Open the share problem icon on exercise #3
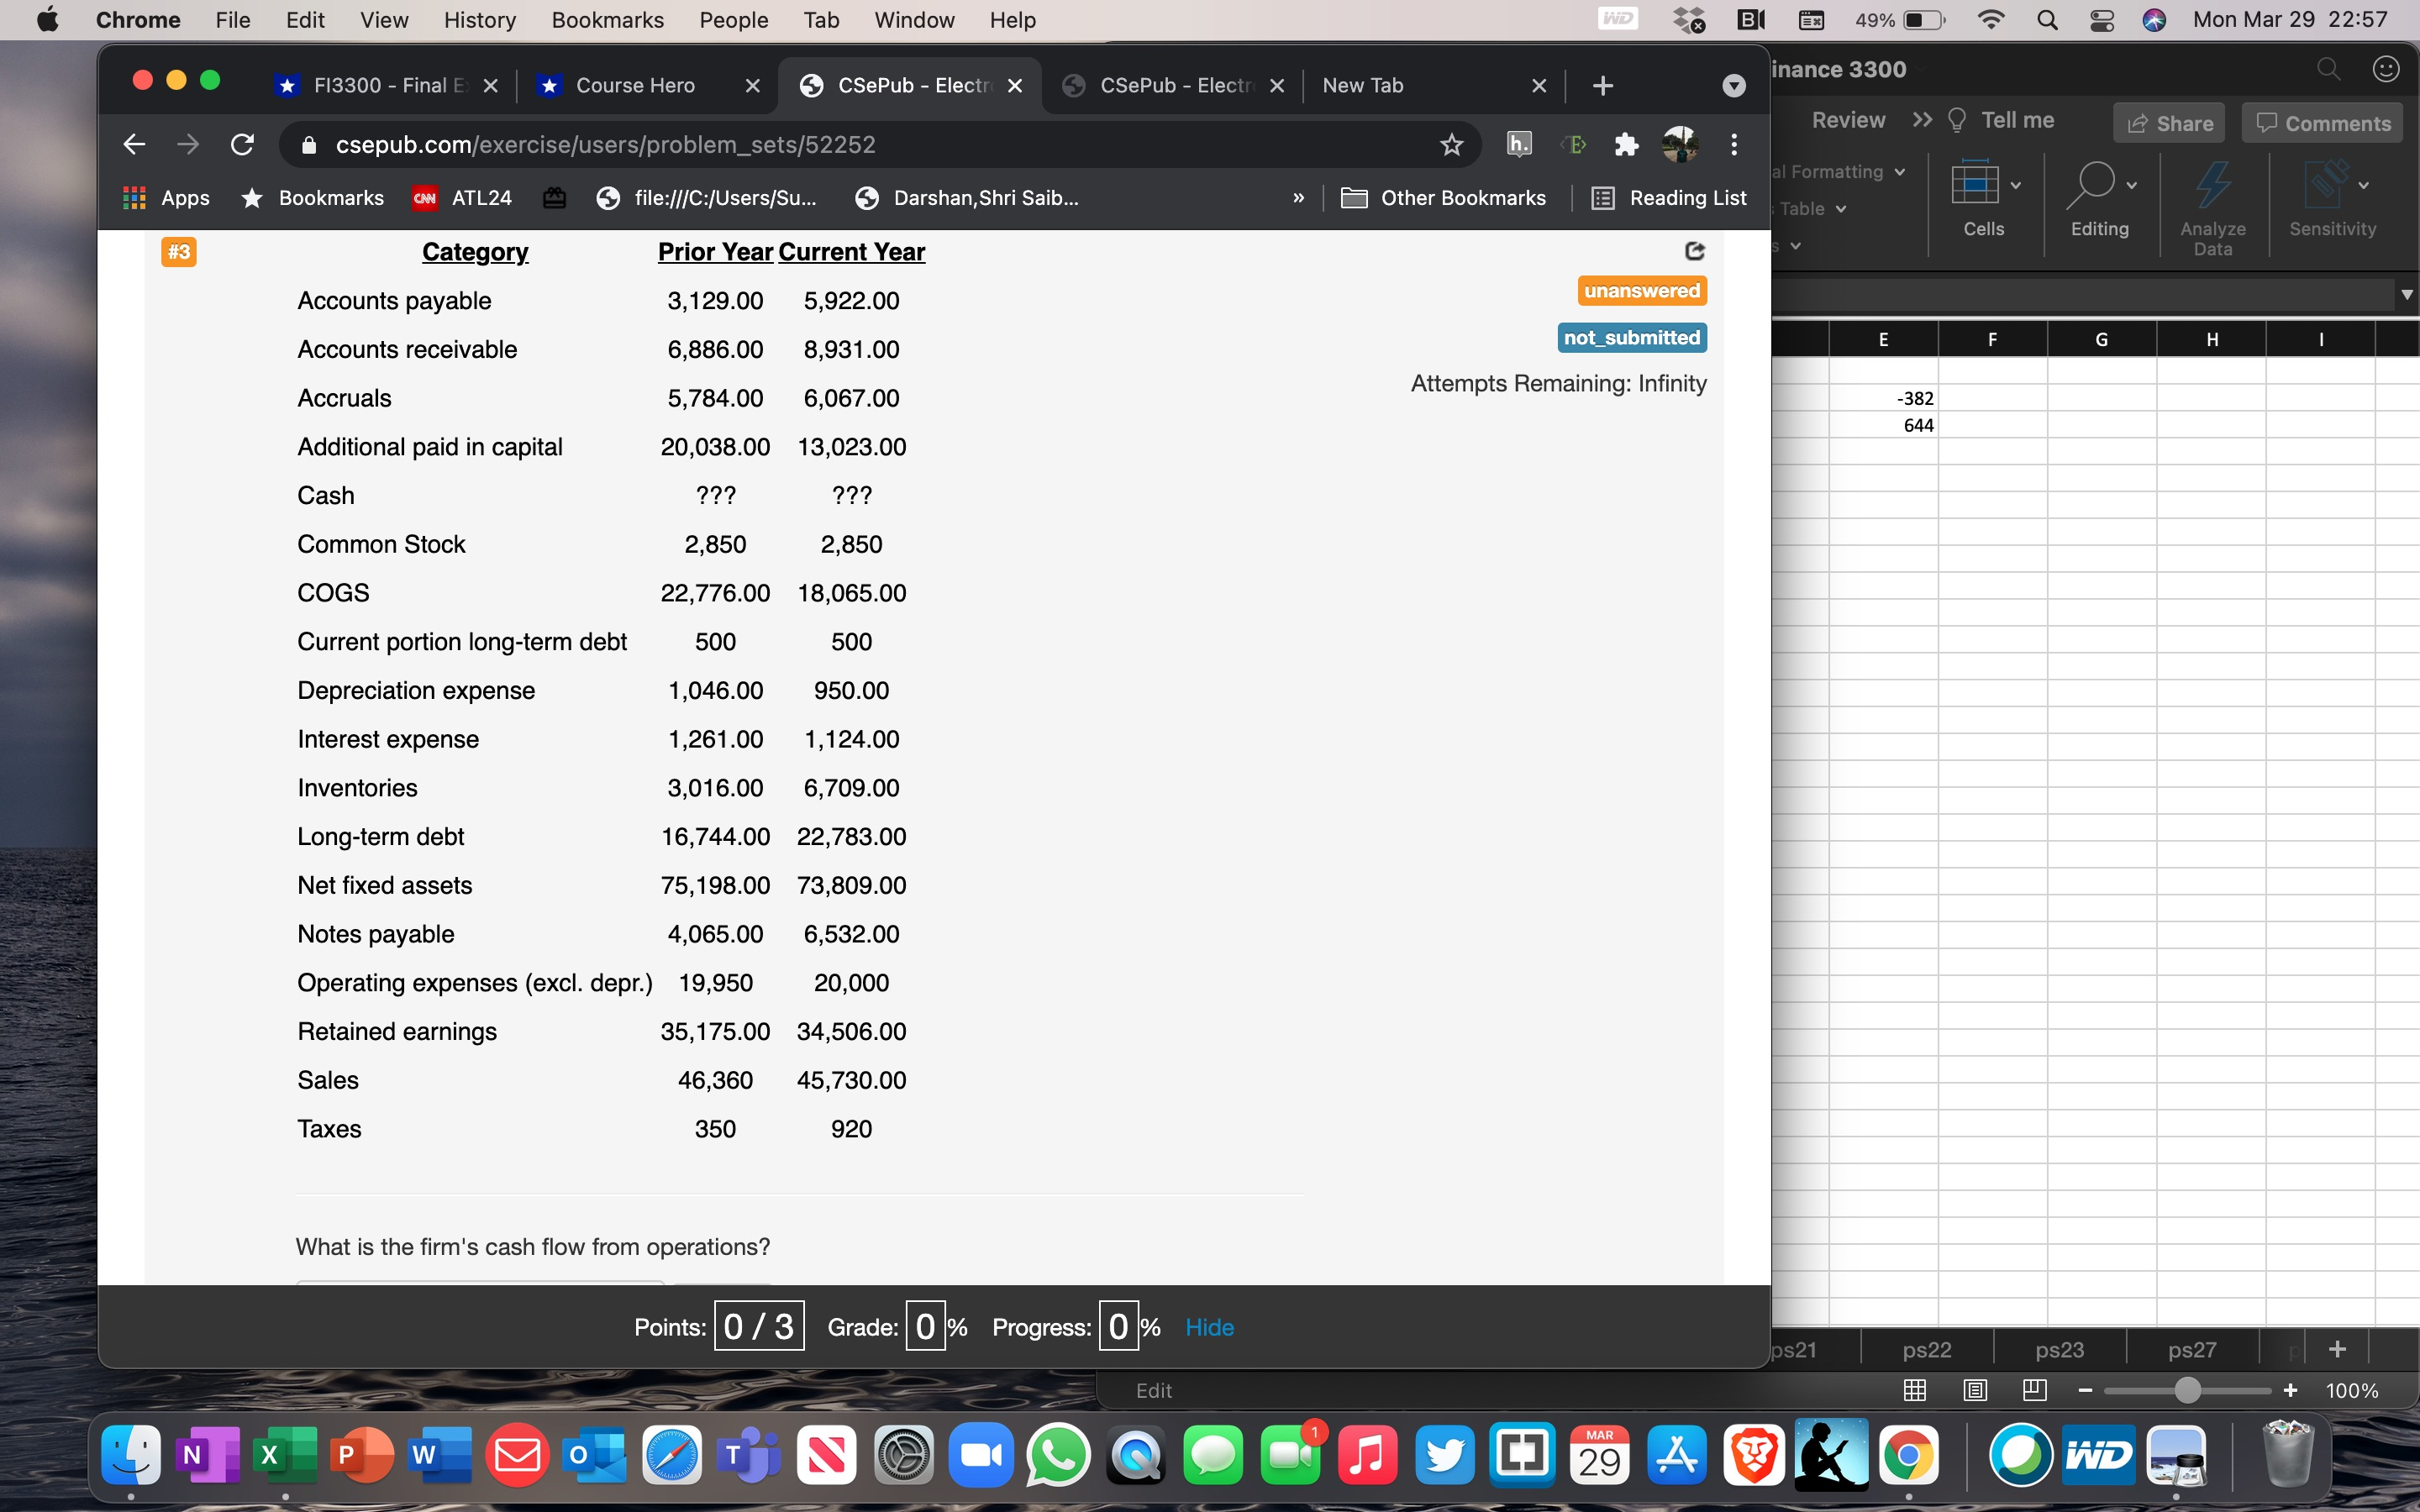Viewport: 2420px width, 1512px height. point(1695,251)
